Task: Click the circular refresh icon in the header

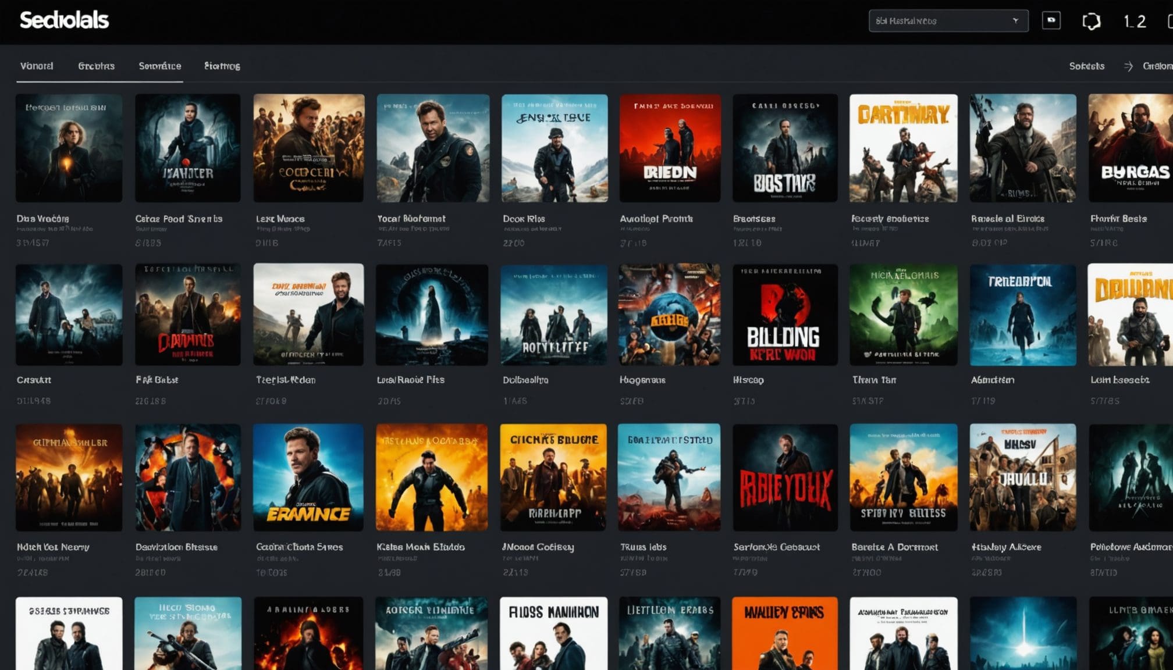Action: click(x=1091, y=22)
